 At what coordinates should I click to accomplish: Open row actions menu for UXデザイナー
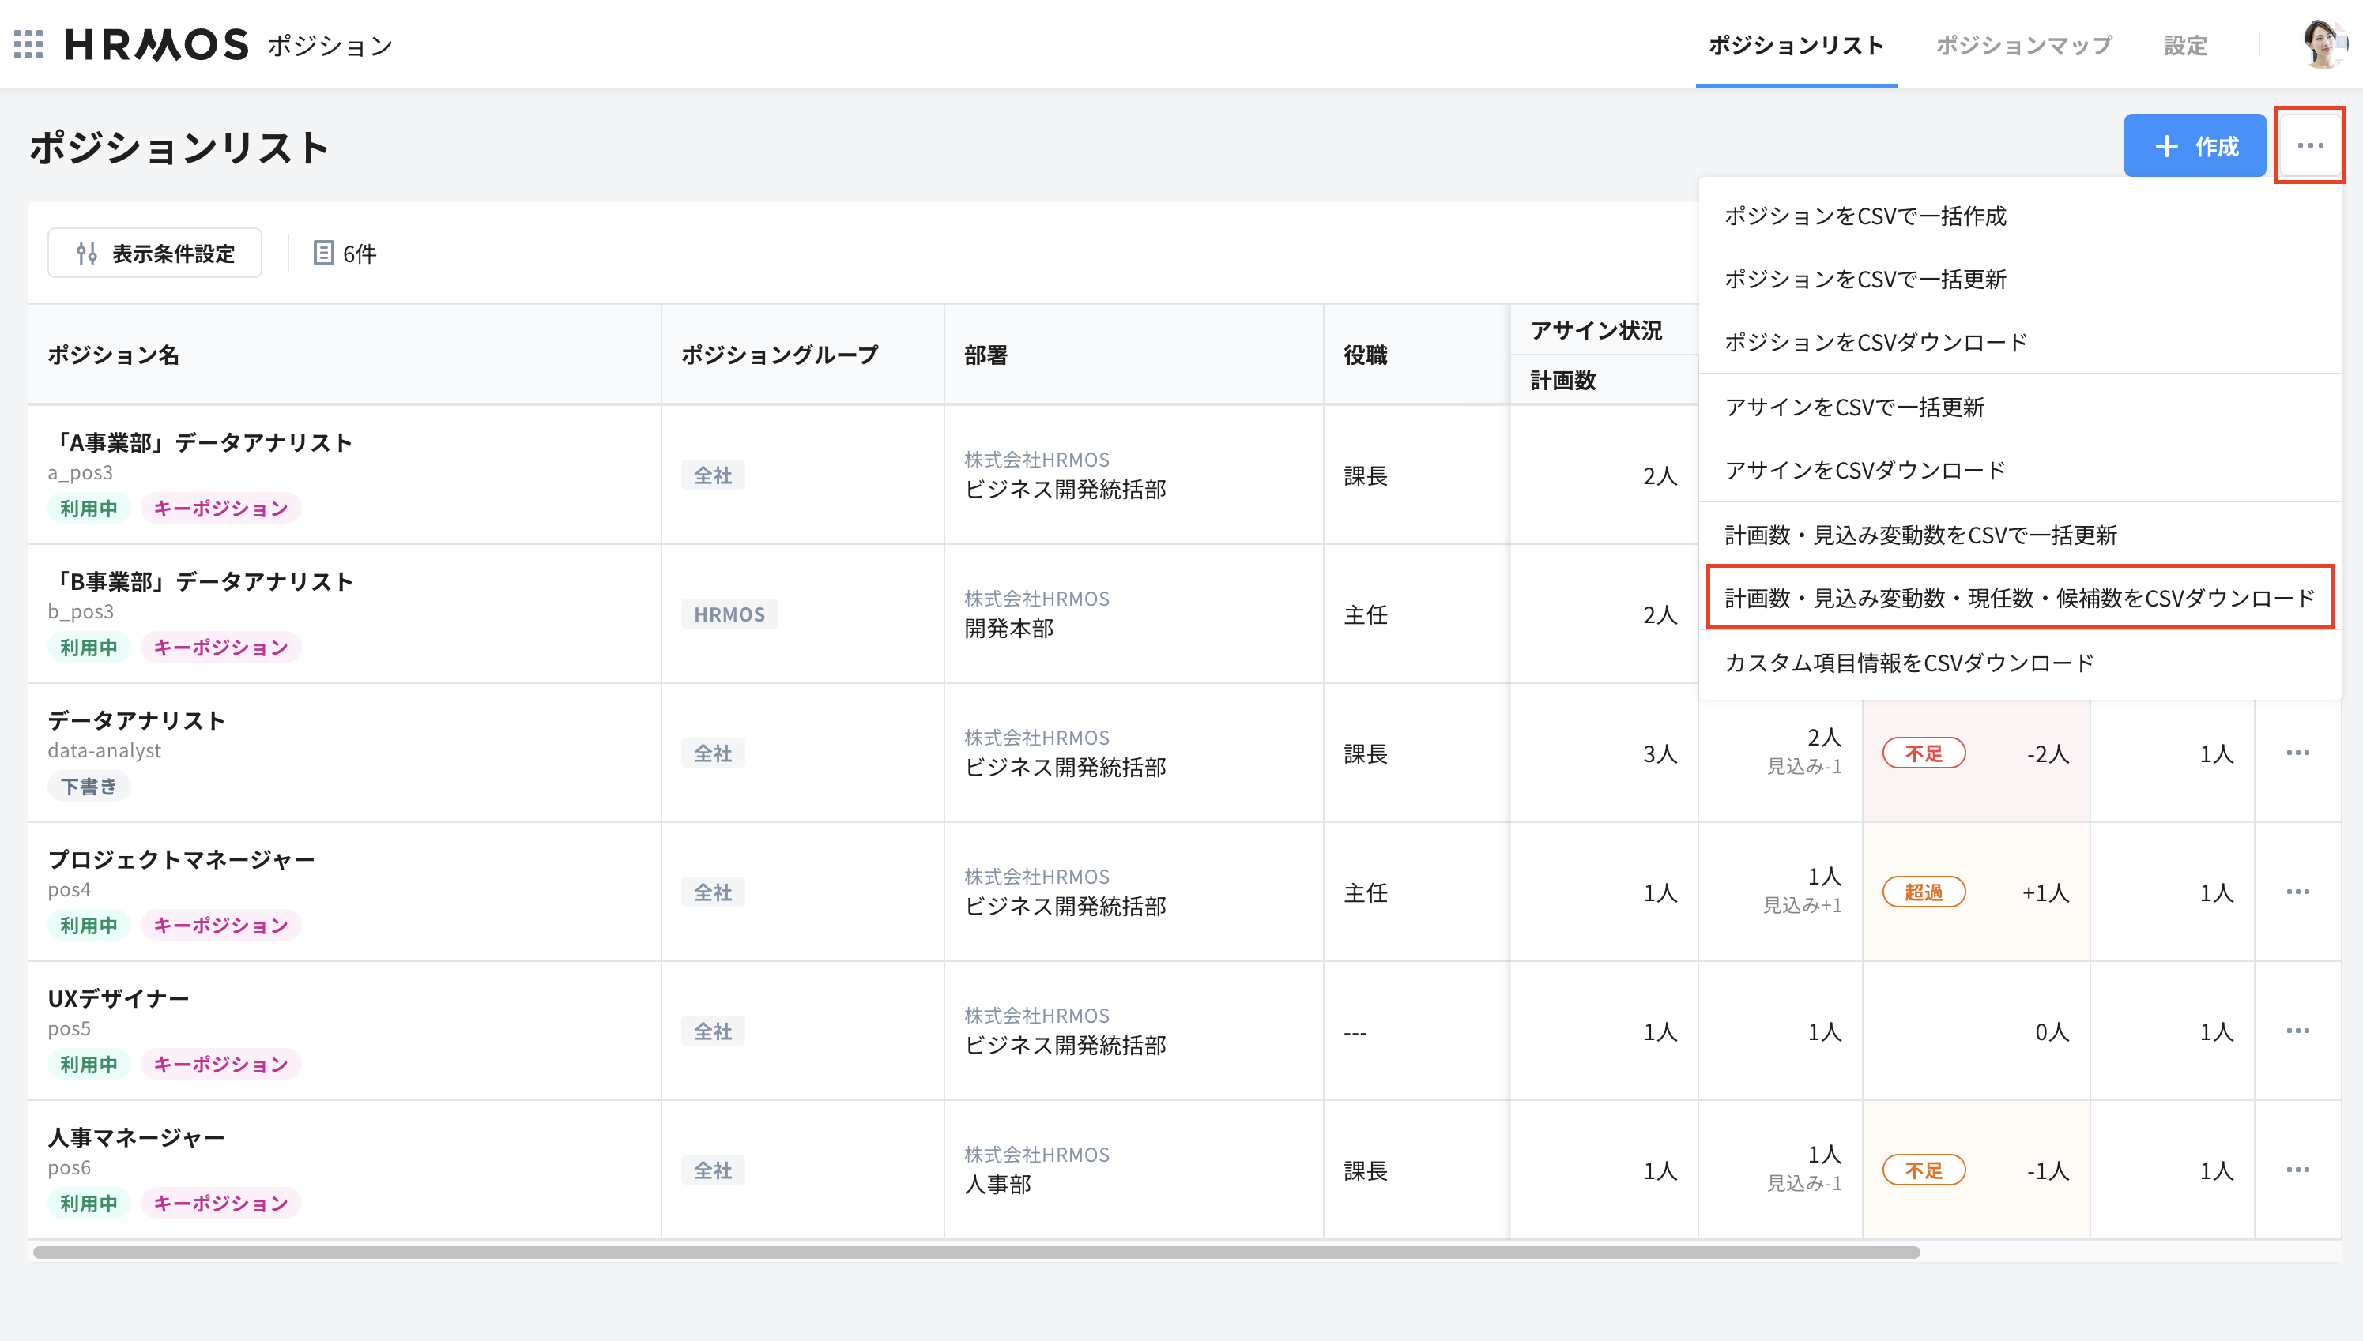2297,1031
